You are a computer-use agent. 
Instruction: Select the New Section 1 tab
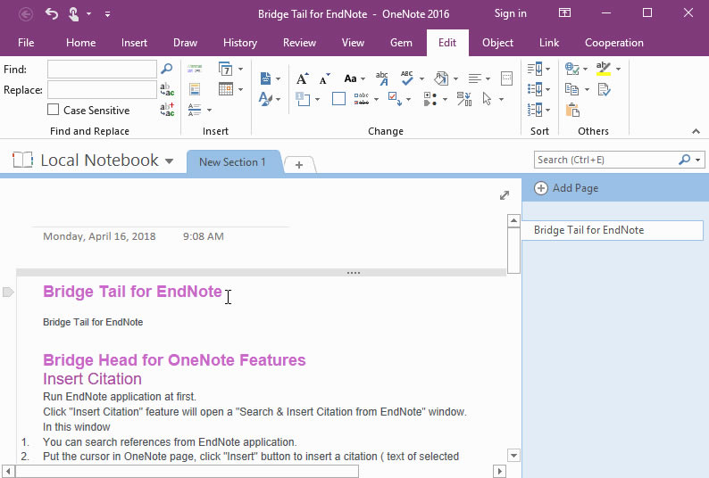(232, 162)
